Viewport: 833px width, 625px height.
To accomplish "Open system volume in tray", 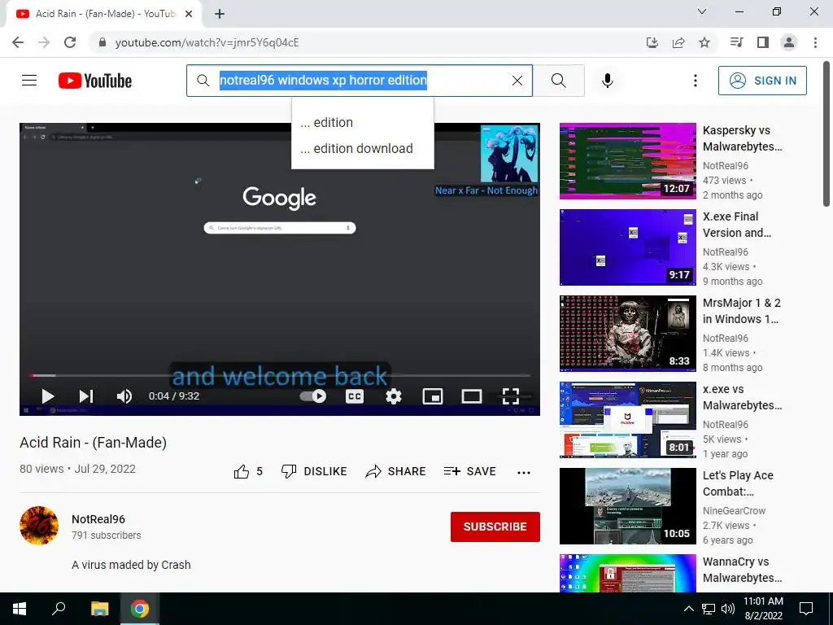I will coord(728,609).
